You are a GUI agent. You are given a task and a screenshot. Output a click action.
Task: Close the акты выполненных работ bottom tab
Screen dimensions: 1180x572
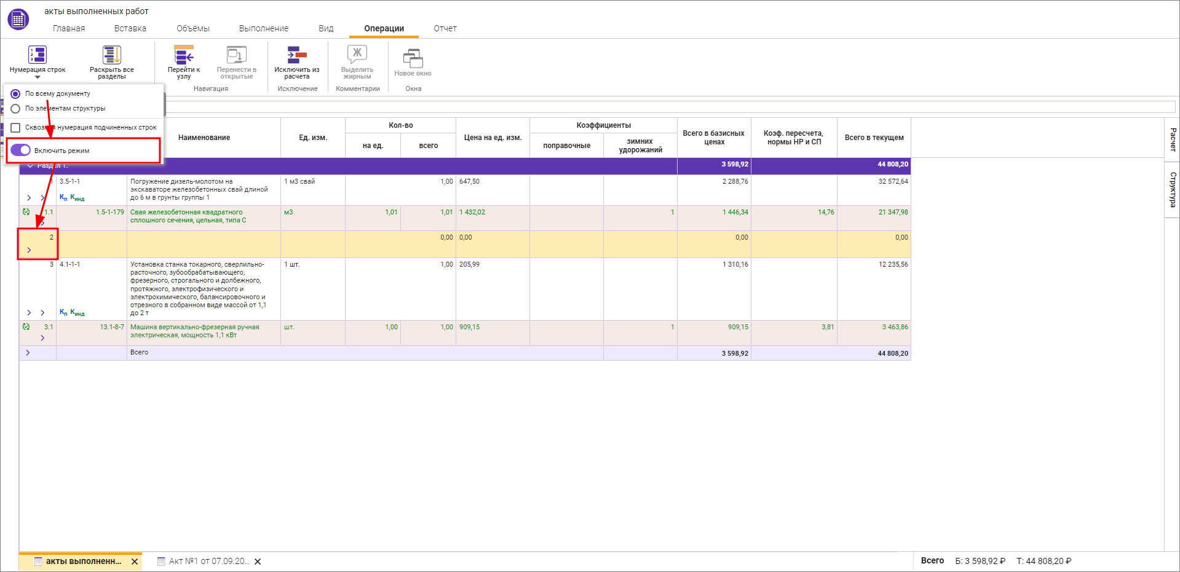click(135, 562)
